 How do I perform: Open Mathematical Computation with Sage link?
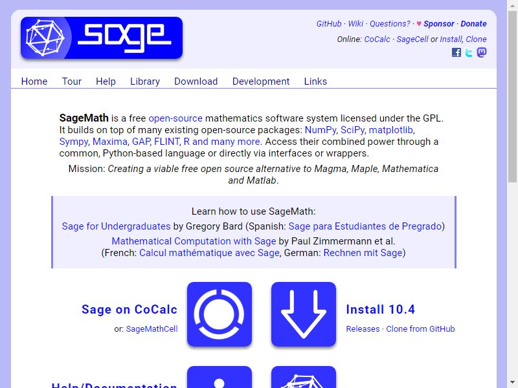click(x=194, y=241)
